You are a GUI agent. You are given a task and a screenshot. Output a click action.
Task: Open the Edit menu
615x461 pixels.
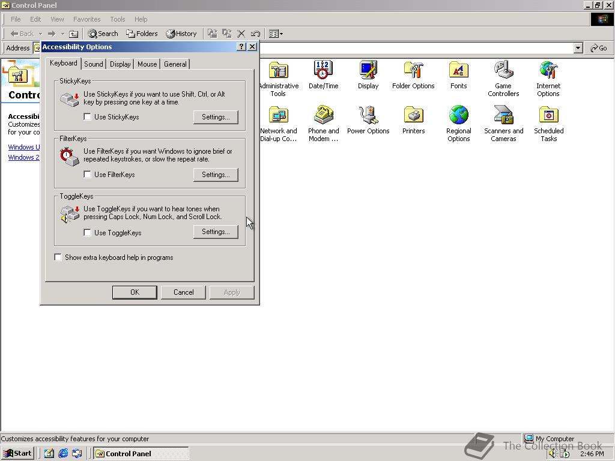pos(35,19)
